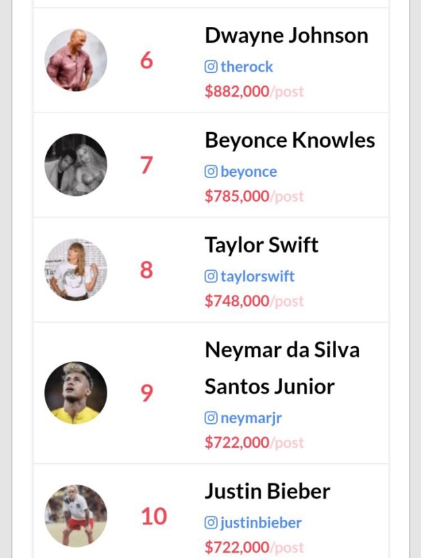Visit the taylorswift handle link
Image resolution: width=421 pixels, height=558 pixels.
click(x=257, y=277)
